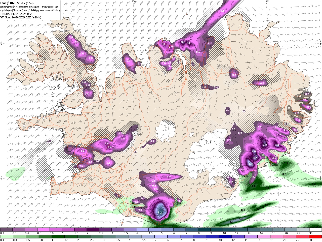322x242 pixels.
Task: Click the '4.7' rain value over the sea
Action: [x=241, y=219]
